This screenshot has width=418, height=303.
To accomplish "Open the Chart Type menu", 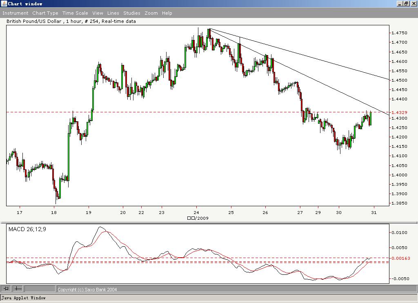I will point(45,13).
